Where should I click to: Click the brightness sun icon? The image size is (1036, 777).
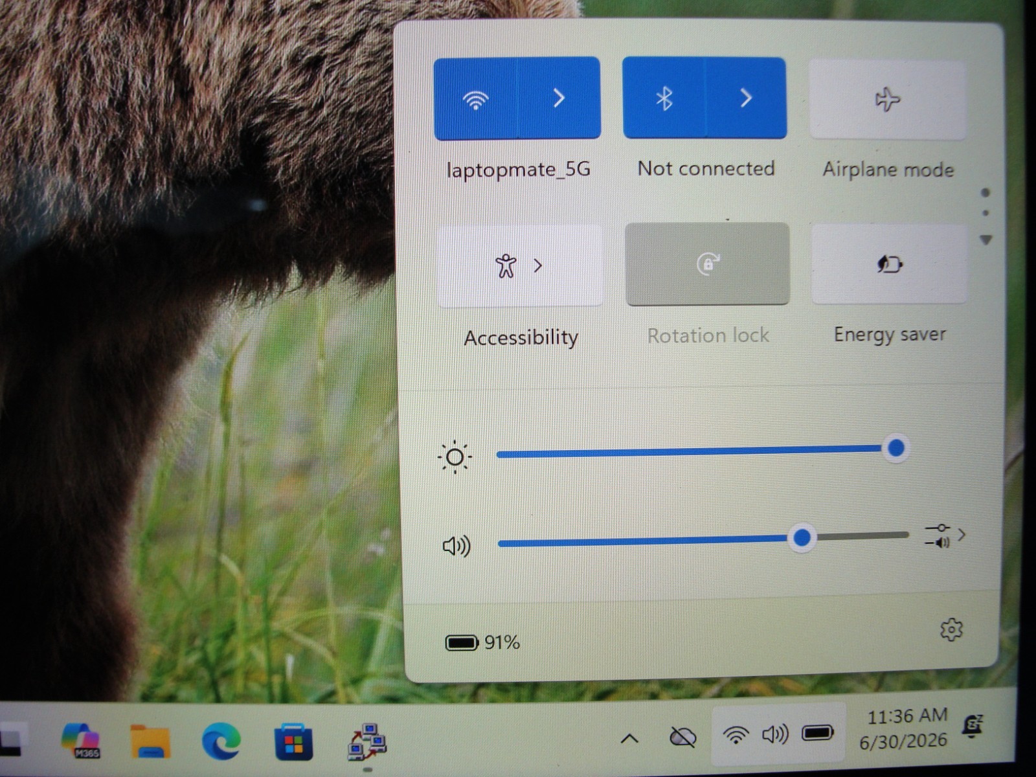tap(455, 457)
